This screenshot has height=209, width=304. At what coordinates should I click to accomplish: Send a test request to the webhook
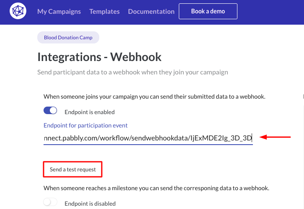point(73,169)
